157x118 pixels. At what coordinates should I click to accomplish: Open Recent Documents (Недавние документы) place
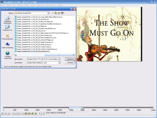[x=8, y=20]
